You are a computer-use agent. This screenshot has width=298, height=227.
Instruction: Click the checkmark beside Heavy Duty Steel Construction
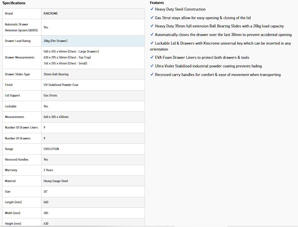pyautogui.click(x=152, y=9)
